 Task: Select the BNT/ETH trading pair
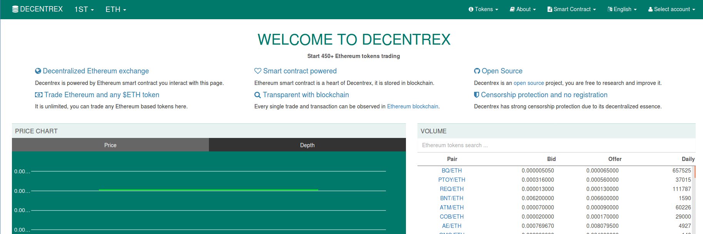(x=452, y=198)
